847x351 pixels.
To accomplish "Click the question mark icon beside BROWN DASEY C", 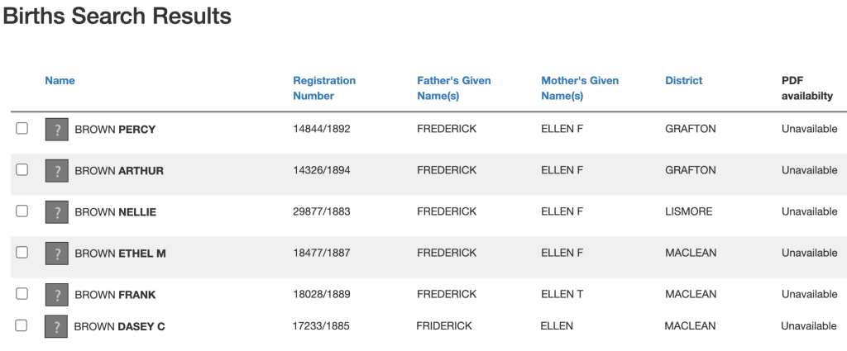I will click(x=56, y=326).
